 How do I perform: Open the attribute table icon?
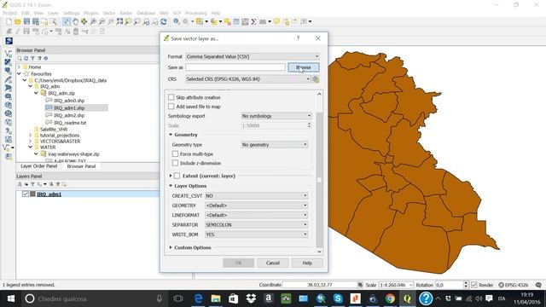(x=236, y=21)
